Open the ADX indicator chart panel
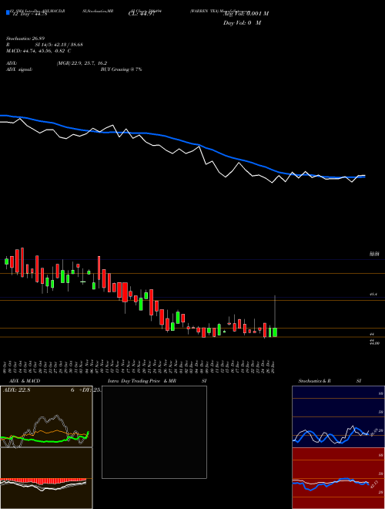Screen dimensions: 385x509 [x=46, y=416]
